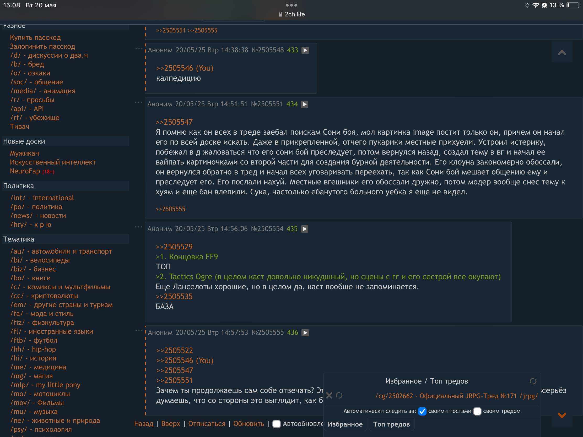
Task: Remove JRPG thread from favorites with X icon
Action: pyautogui.click(x=329, y=395)
